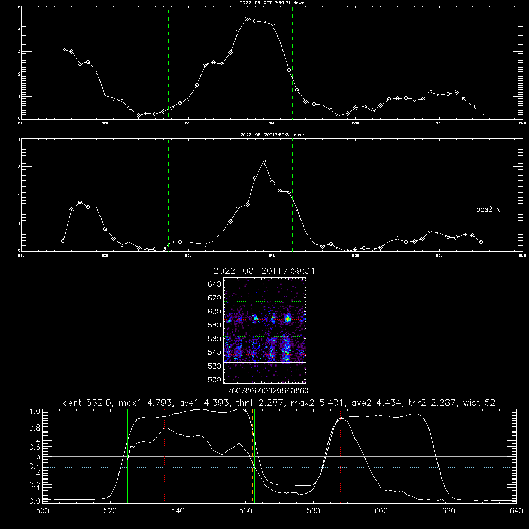Select the 'ave2 4.434' value
529x529 pixels.
point(376,403)
